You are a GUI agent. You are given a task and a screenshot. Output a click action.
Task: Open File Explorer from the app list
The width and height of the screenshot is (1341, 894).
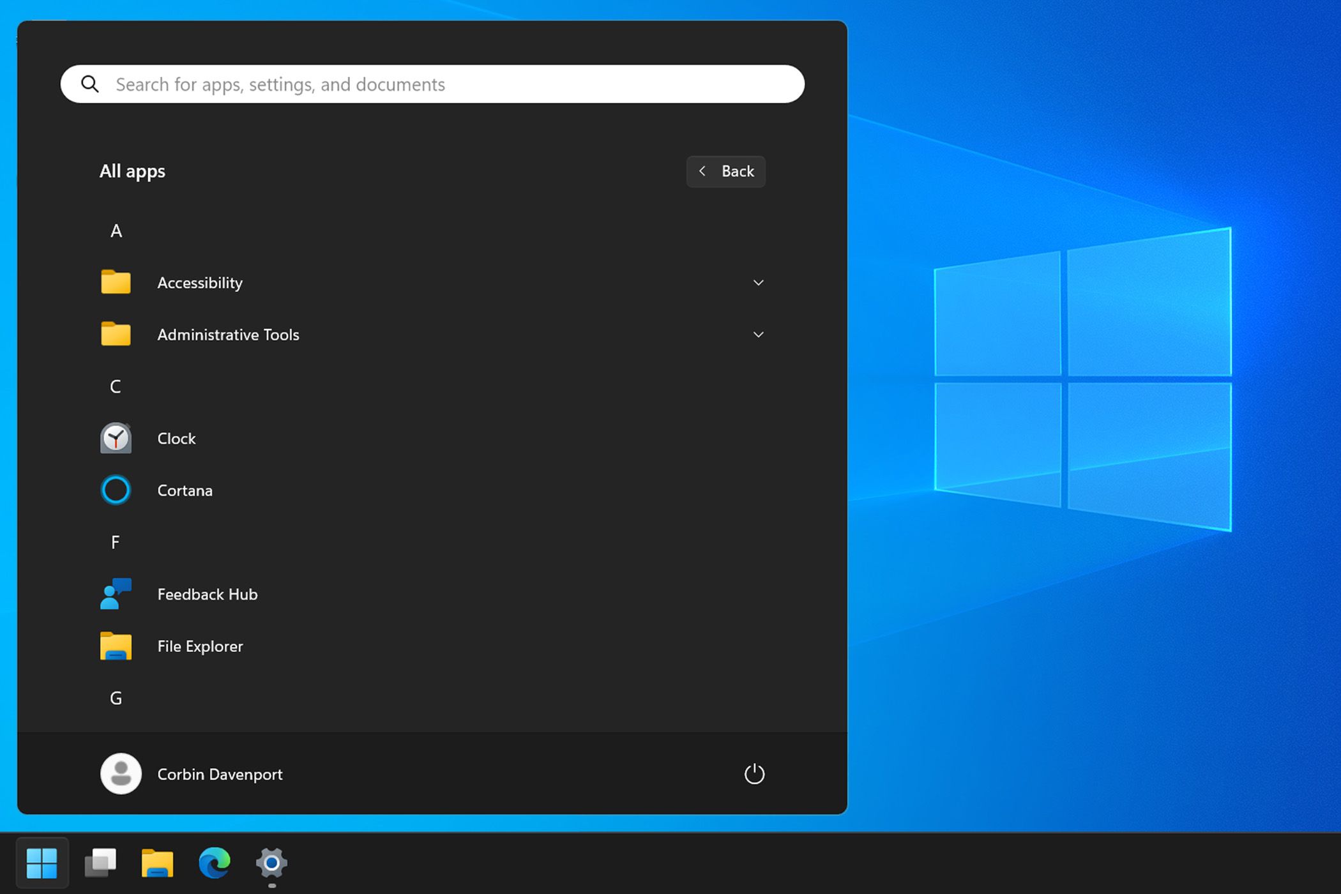point(200,646)
